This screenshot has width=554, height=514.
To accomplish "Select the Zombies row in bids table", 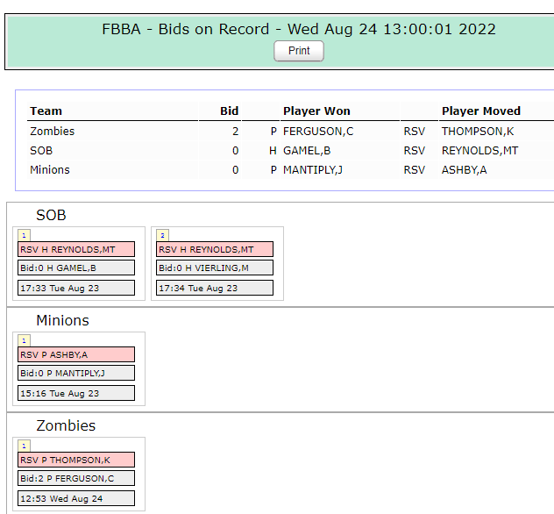I will pyautogui.click(x=290, y=132).
